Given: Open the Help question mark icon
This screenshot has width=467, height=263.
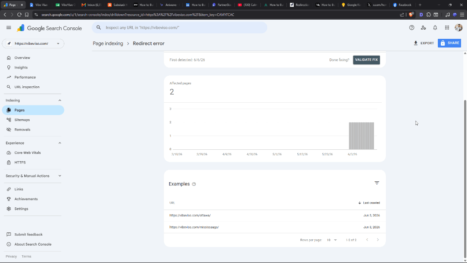Looking at the screenshot, I should point(412,28).
